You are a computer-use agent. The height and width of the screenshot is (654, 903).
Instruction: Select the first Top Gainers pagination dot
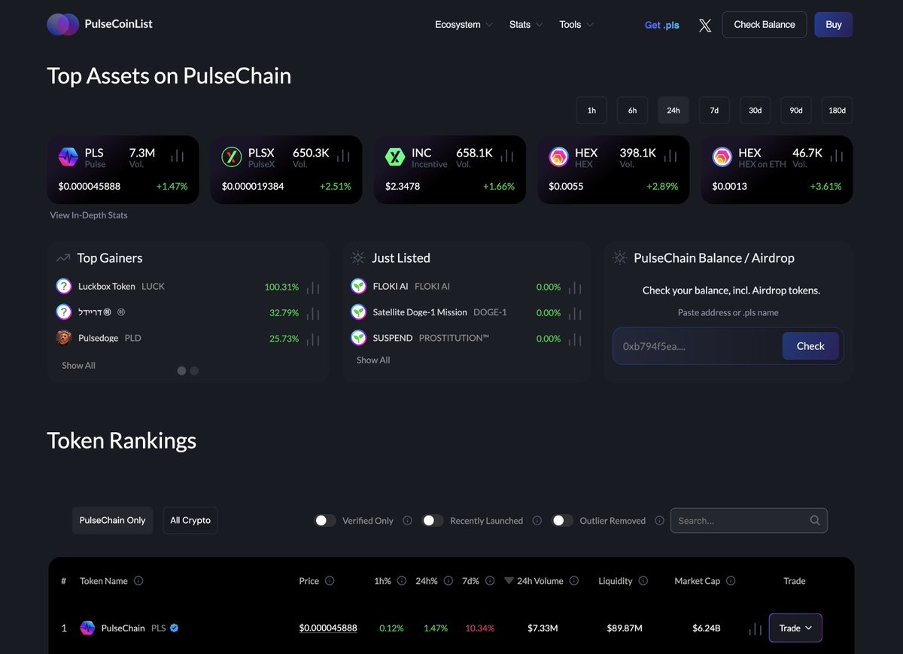pos(181,370)
